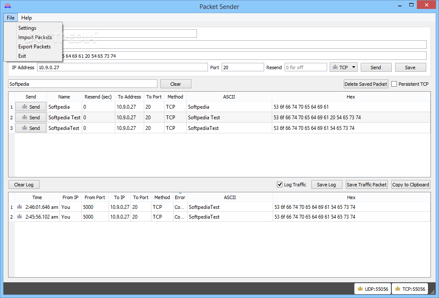Click From Port column header
439x298 pixels.
[95, 197]
